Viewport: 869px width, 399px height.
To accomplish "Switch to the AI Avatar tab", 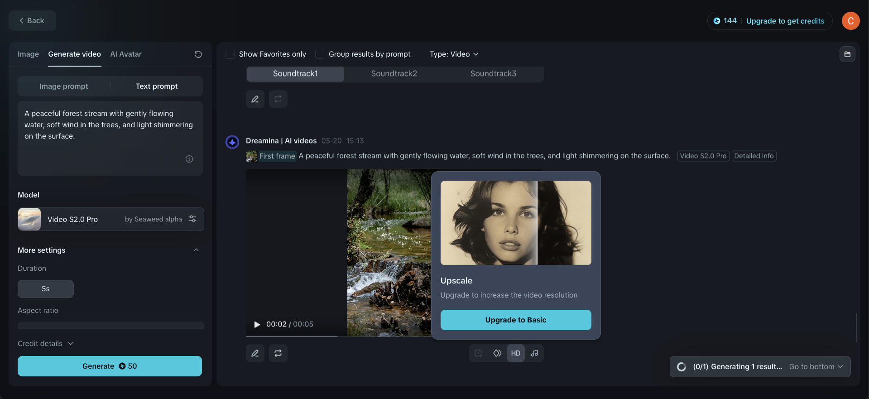I will pyautogui.click(x=126, y=54).
